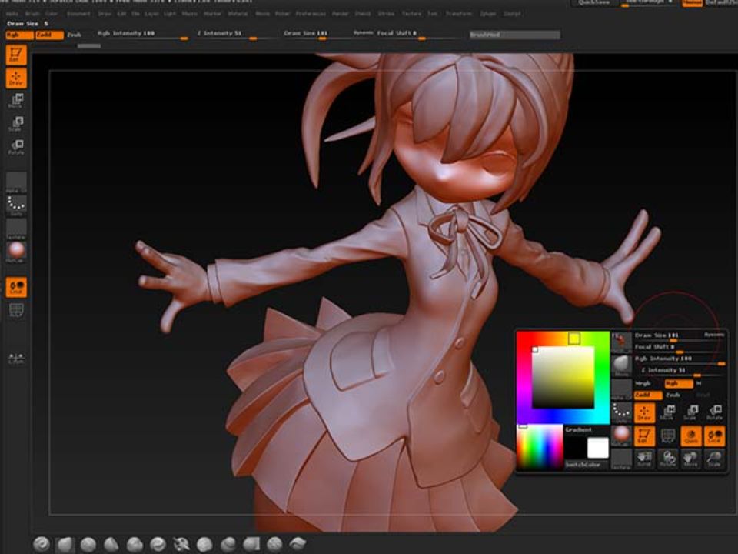Toggle Local in the popup panel
This screenshot has height=554, width=738.
pyautogui.click(x=714, y=436)
